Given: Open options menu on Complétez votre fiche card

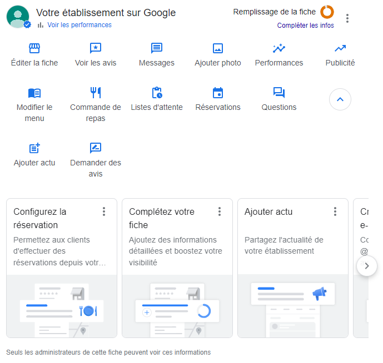Looking at the screenshot, I should coord(220,211).
